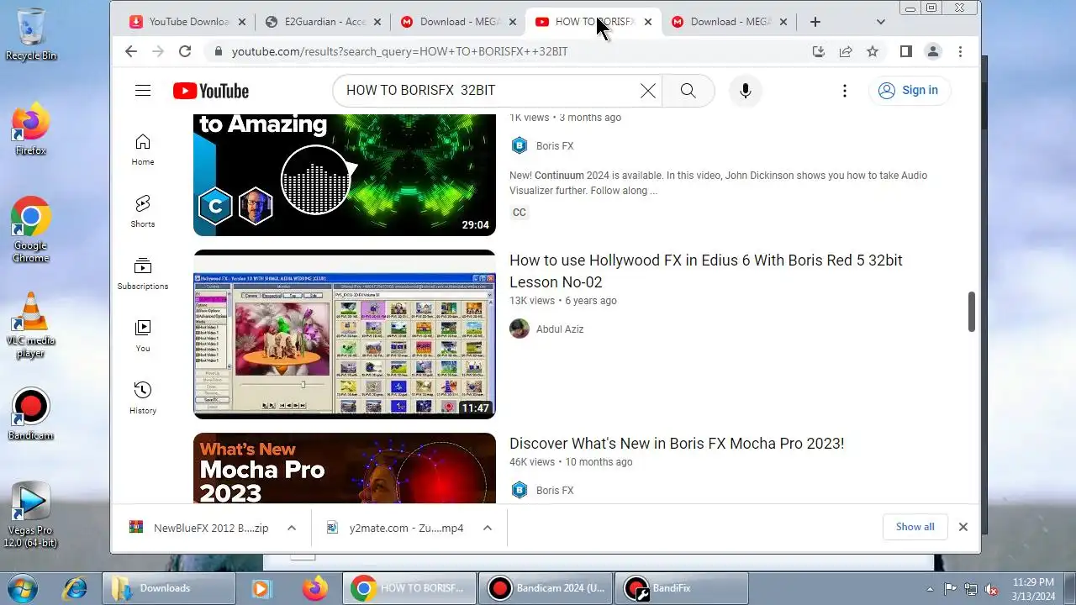The width and height of the screenshot is (1076, 605).
Task: Click the Boris FX channel avatar above Continuum description
Action: [x=520, y=145]
